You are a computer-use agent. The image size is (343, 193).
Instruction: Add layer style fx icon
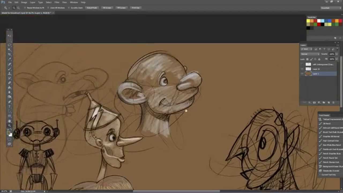(x=310, y=102)
